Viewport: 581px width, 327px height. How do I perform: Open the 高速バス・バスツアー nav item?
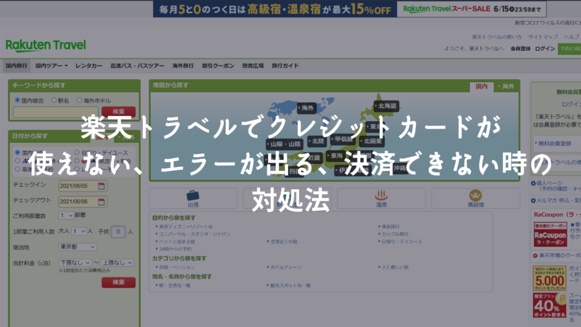137,66
